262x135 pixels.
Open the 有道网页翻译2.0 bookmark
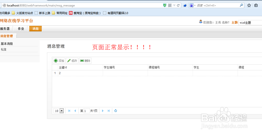(x=116, y=13)
